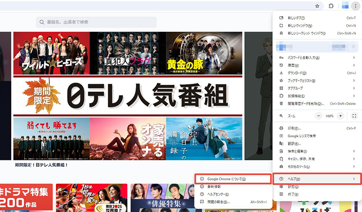
Task: Click the 検索と編集 page icon
Action: coord(281,151)
